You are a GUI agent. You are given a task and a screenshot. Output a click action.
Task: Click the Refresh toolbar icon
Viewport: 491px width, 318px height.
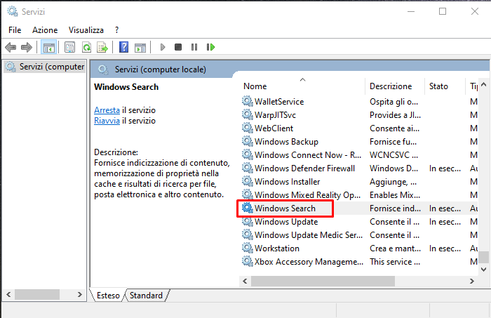tap(86, 47)
